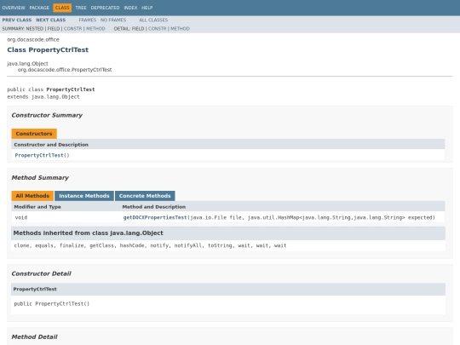Click 'PropertyCtrlTest' header in Constructor Detail
The image size is (460, 345).
(x=35, y=289)
